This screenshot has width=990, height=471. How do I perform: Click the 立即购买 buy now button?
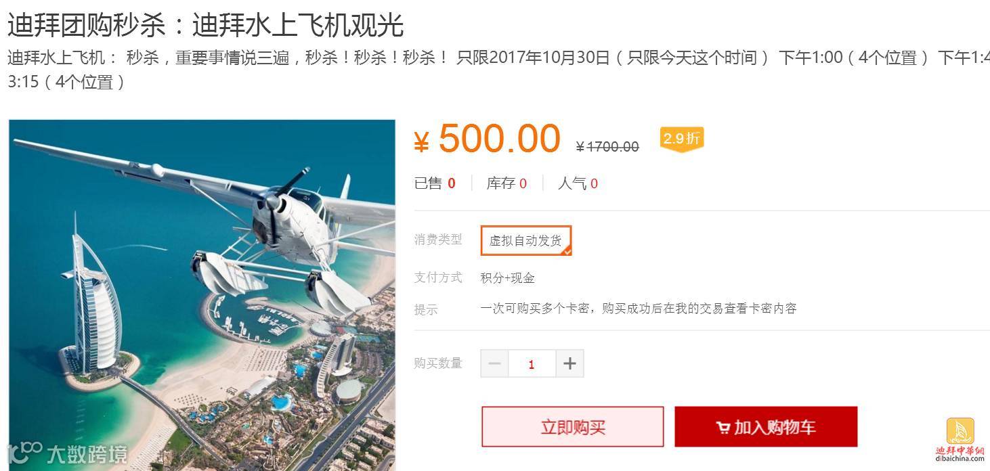573,427
